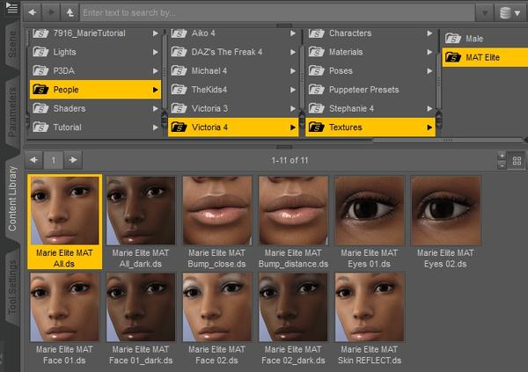Open the Characters folder
528x372 pixels.
[x=370, y=33]
